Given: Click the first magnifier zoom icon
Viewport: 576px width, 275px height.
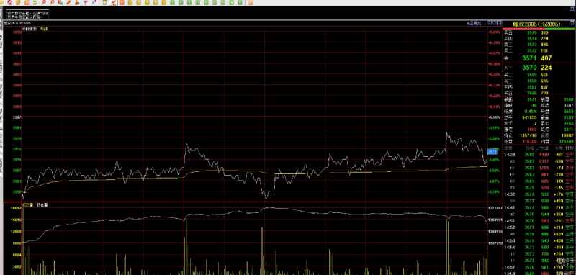Looking at the screenshot, I should pos(43,2).
